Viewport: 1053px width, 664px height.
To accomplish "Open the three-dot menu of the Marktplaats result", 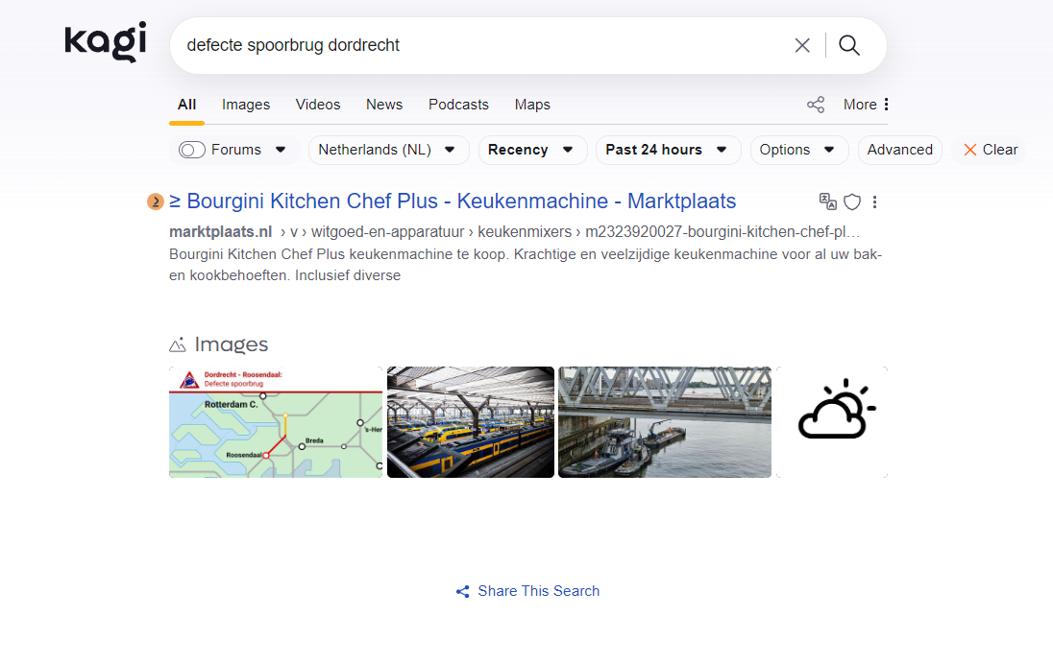I will [875, 202].
